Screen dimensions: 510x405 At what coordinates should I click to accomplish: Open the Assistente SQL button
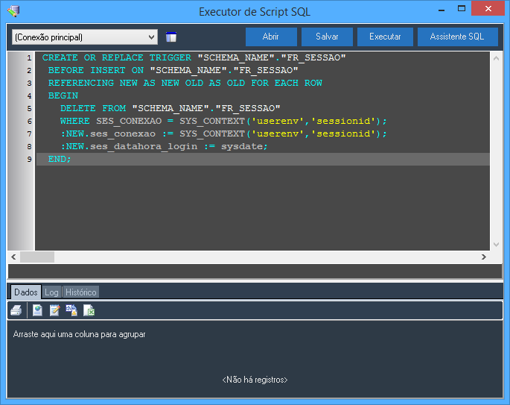tap(457, 37)
